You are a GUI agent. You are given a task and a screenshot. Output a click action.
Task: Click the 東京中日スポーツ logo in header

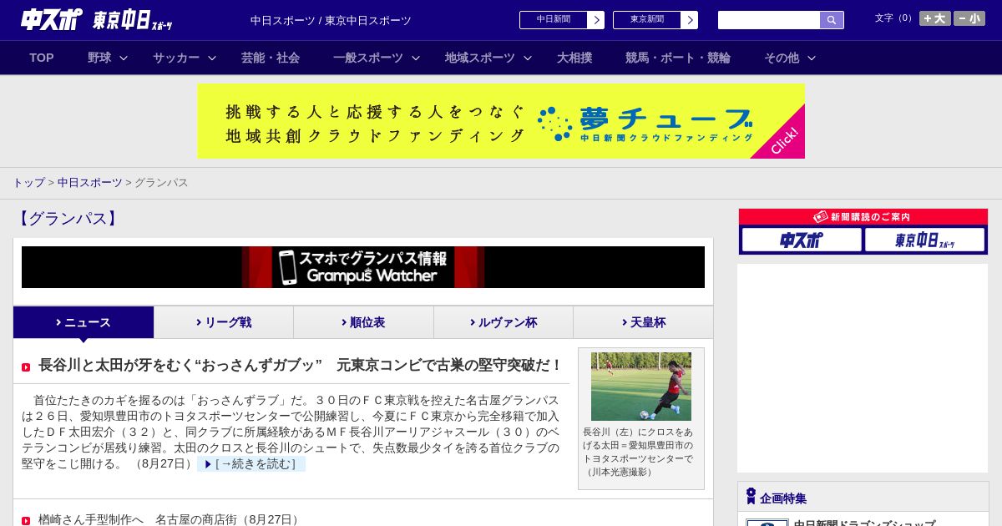133,20
